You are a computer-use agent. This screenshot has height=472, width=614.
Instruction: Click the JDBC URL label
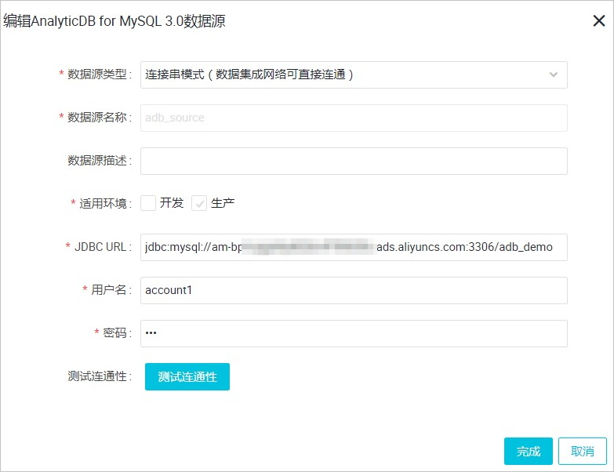[x=100, y=247]
